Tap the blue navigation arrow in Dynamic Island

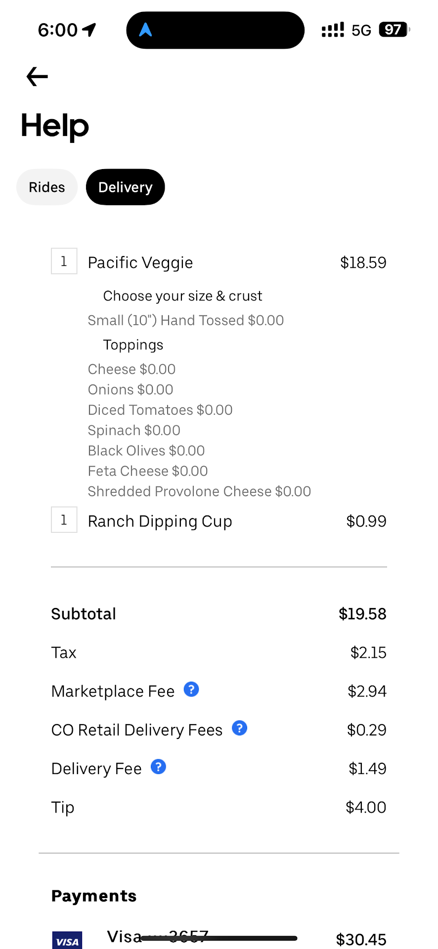[145, 30]
